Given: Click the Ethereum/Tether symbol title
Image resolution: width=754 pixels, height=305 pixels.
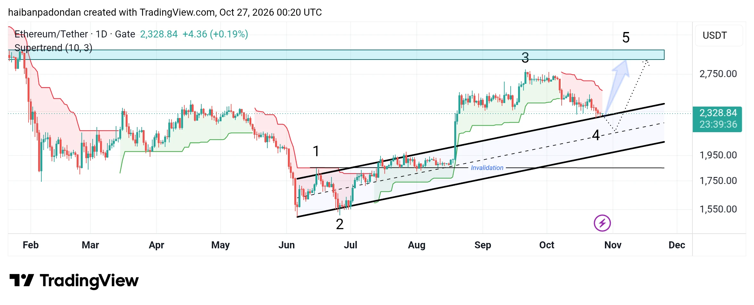Looking at the screenshot, I should pyautogui.click(x=51, y=34).
